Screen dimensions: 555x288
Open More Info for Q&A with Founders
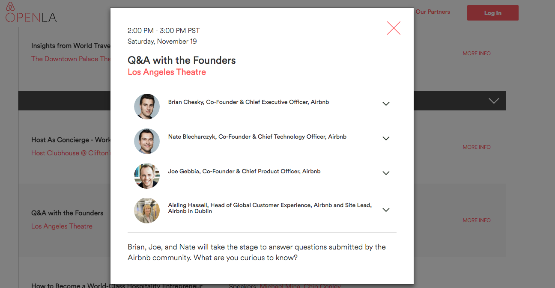(x=477, y=220)
